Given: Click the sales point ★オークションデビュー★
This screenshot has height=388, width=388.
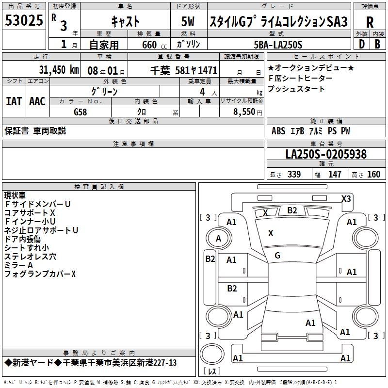Looking at the screenshot, I should tap(311, 67).
